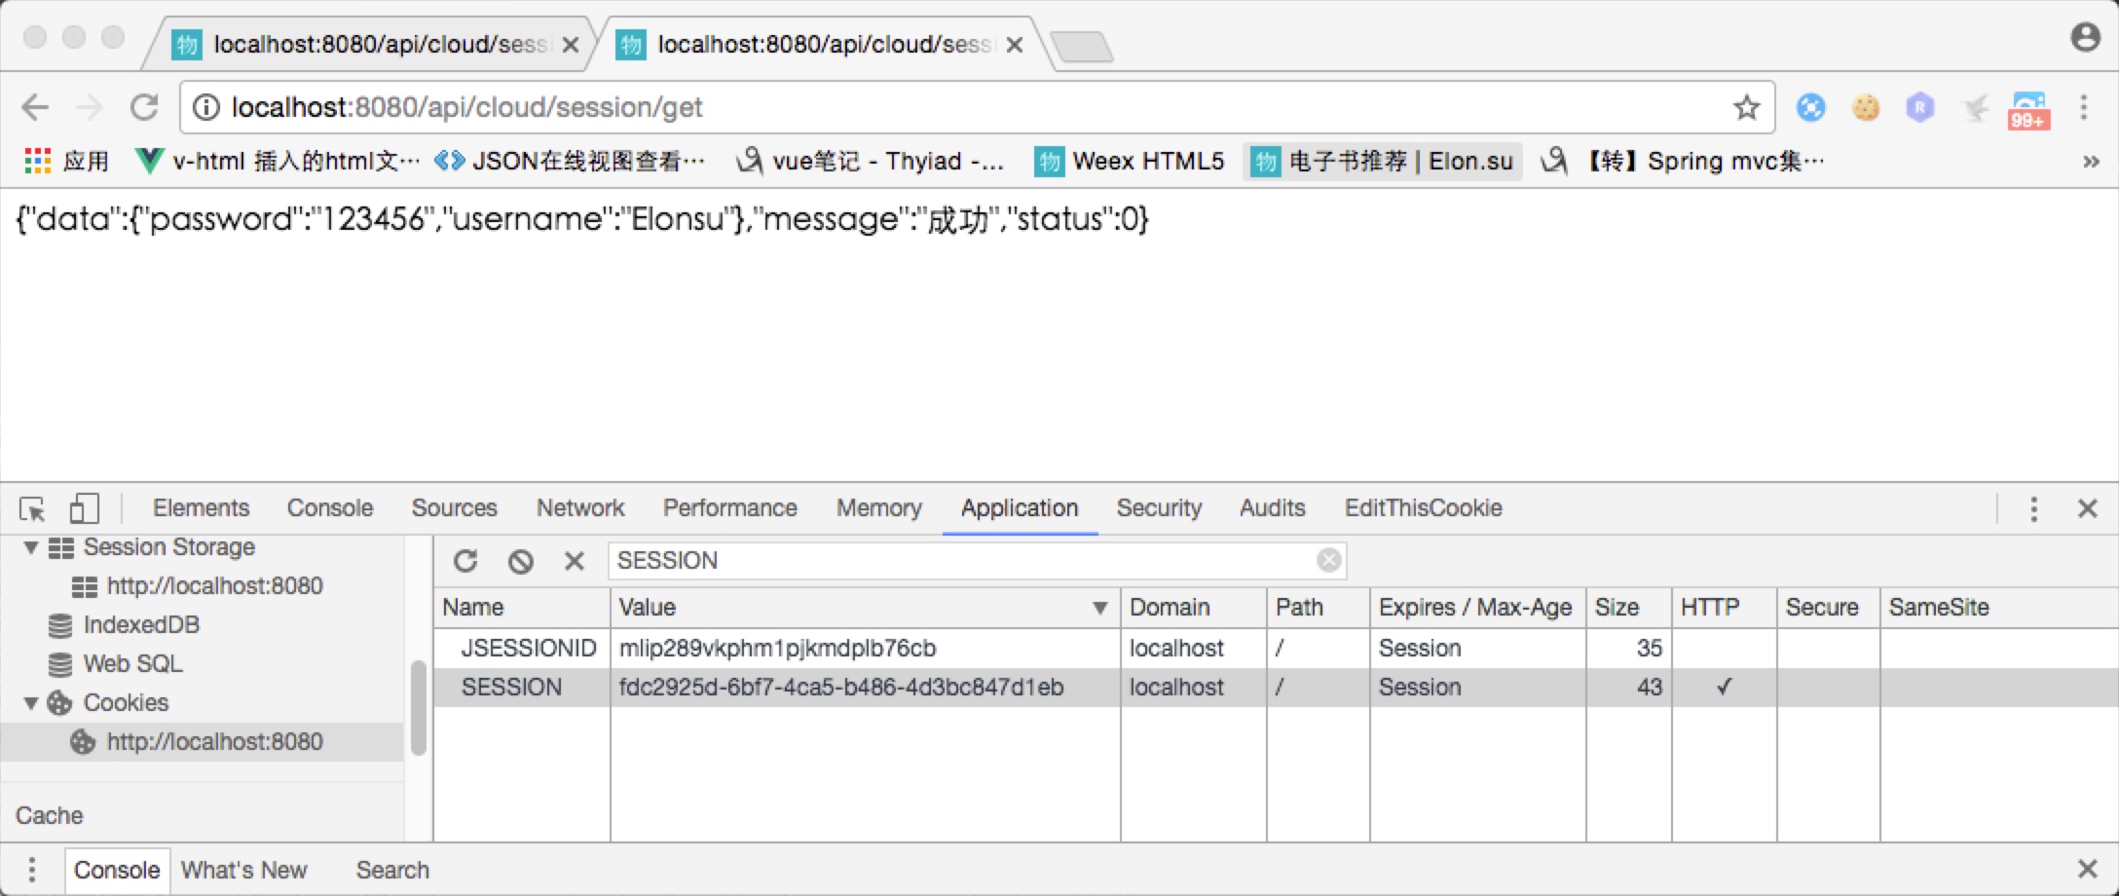Open the Weex HTML5 bookmark

pyautogui.click(x=1130, y=161)
